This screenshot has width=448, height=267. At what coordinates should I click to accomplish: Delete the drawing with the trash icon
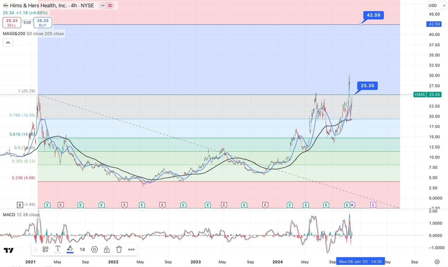tap(119, 249)
